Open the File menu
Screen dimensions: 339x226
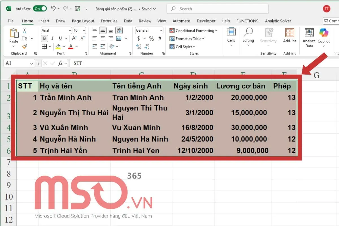[x=10, y=21]
